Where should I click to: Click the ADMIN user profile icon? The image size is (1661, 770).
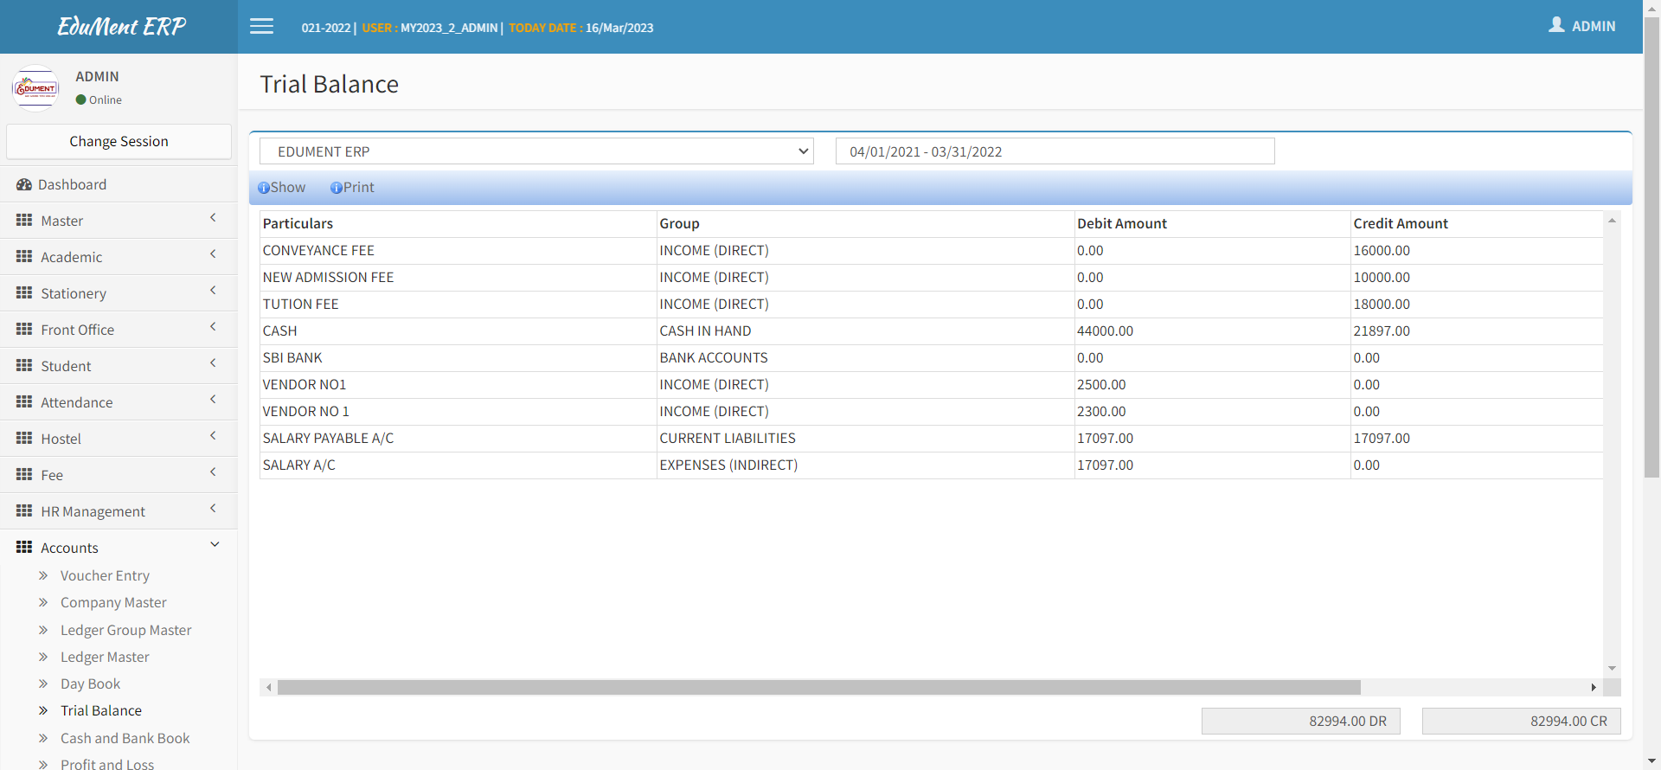pyautogui.click(x=1556, y=25)
